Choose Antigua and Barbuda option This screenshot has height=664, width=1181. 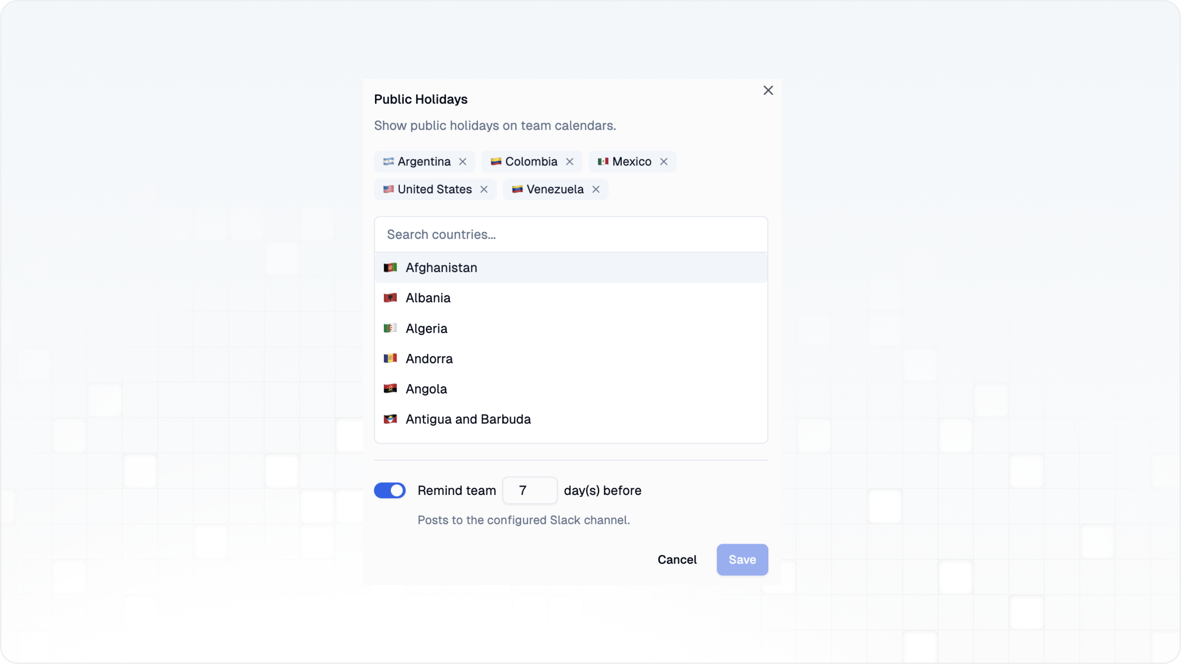click(468, 419)
